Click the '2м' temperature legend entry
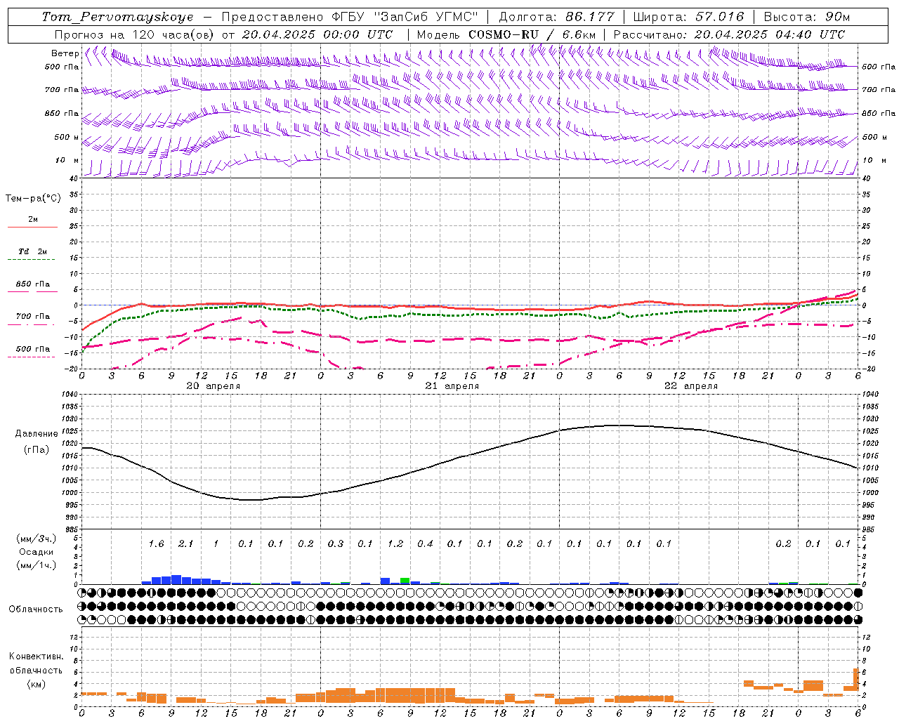The height and width of the screenshot is (719, 899). 33,220
